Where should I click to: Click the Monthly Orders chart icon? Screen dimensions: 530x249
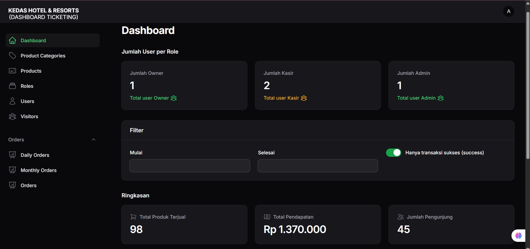12,170
